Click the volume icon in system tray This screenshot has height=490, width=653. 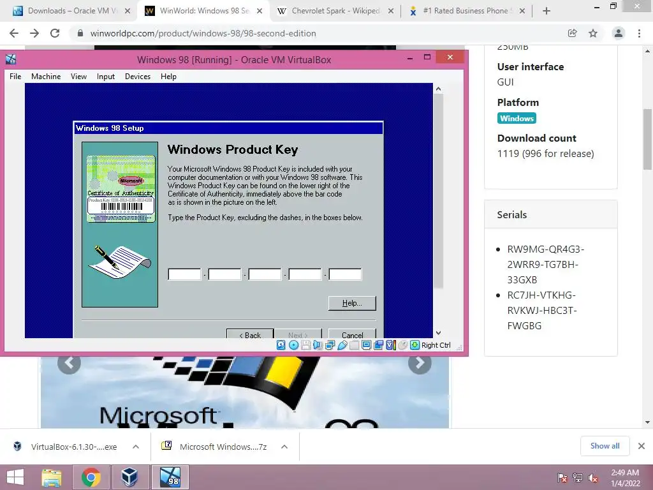click(x=593, y=478)
